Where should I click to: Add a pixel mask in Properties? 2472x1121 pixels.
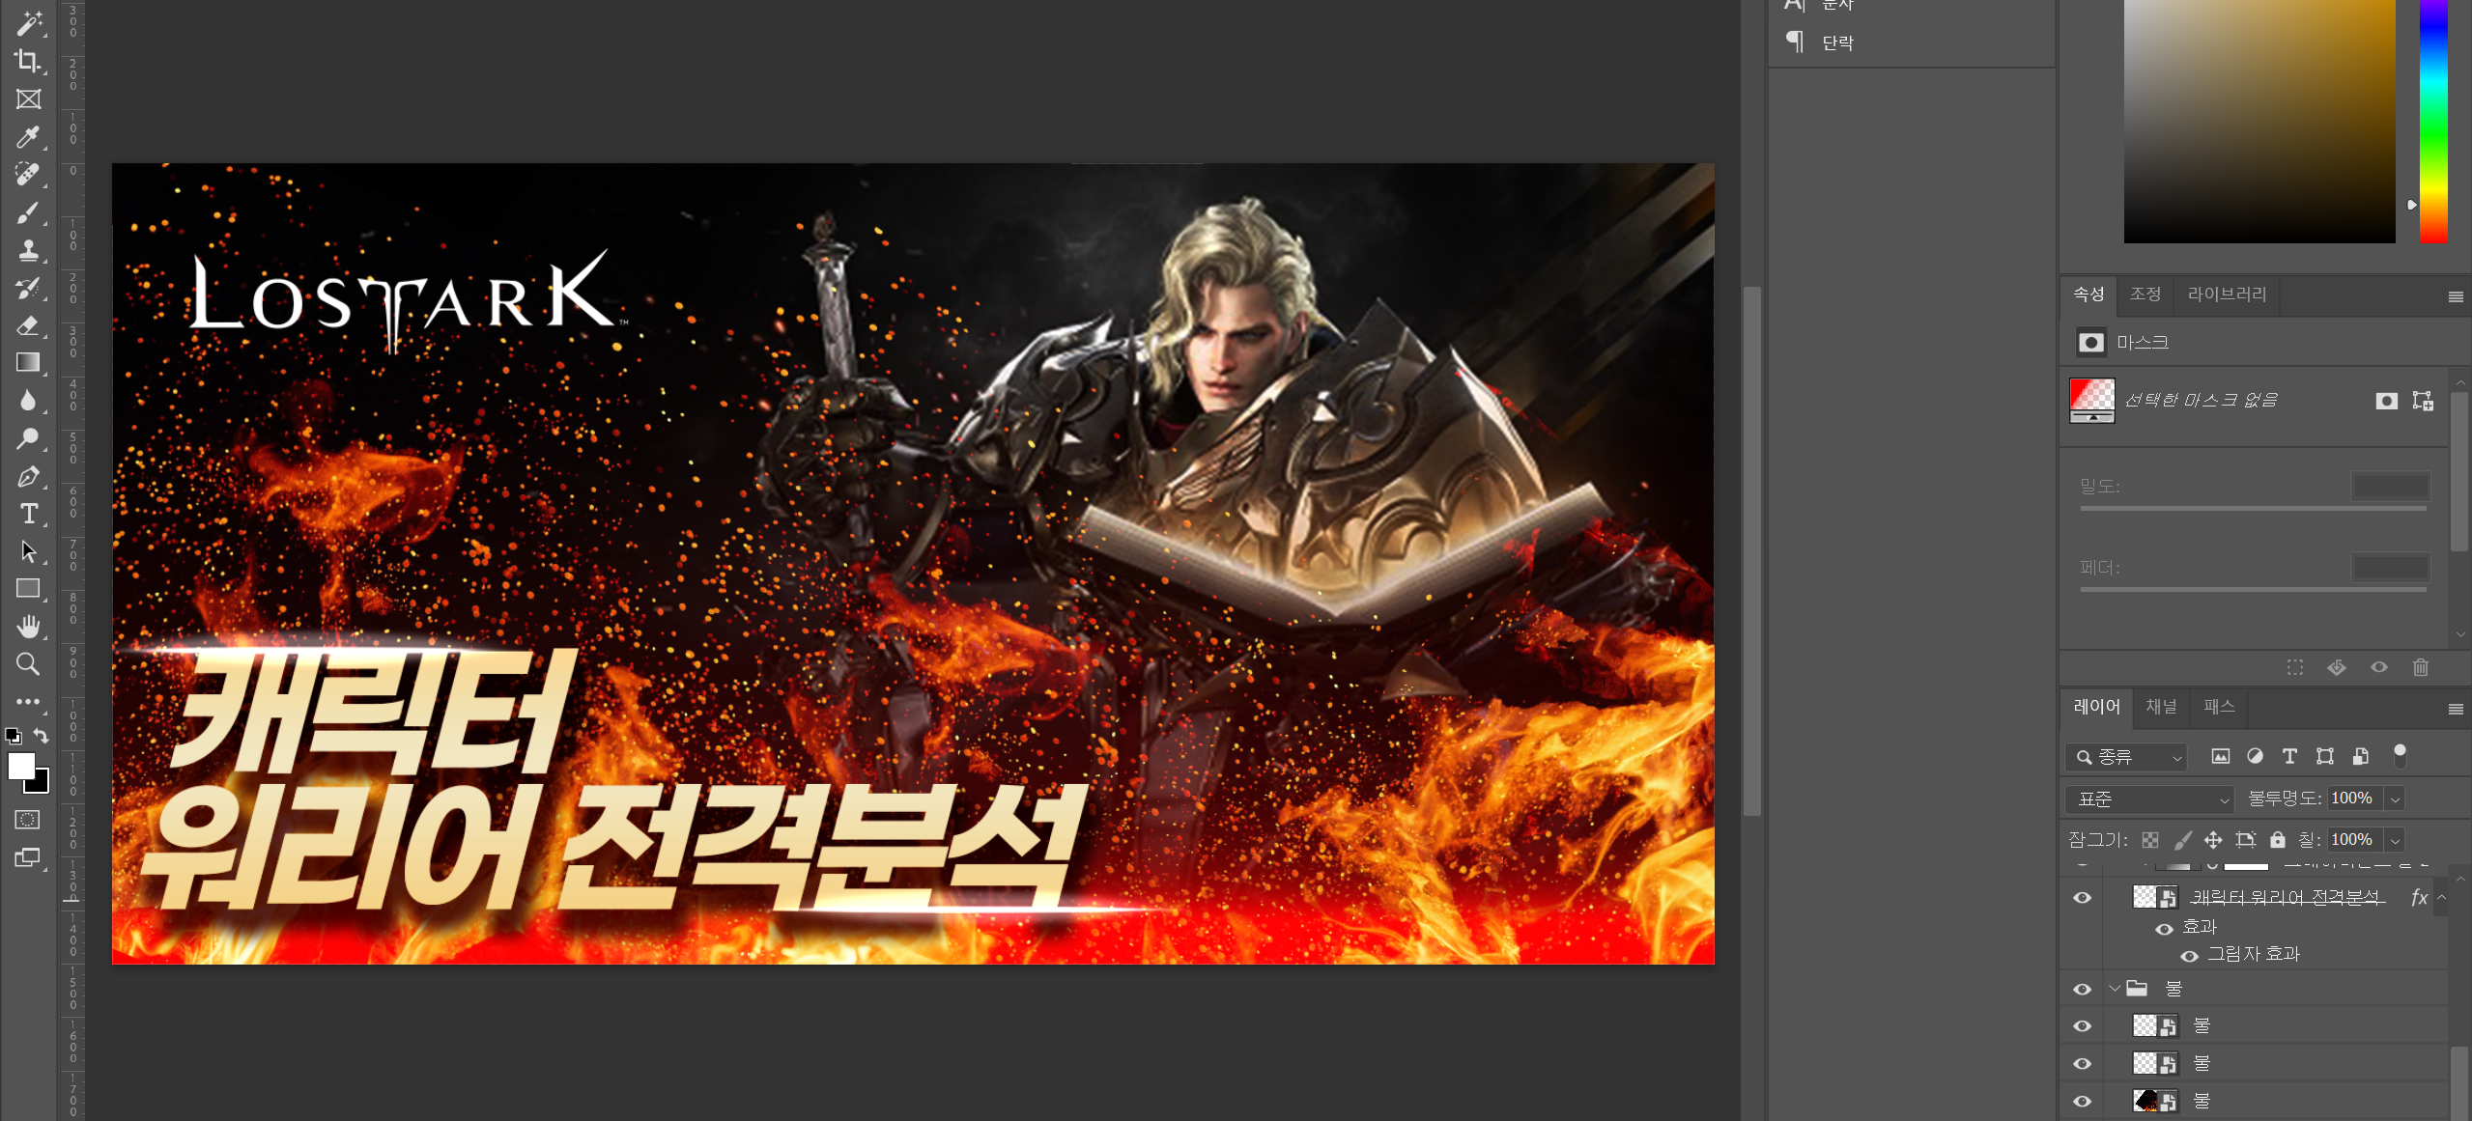pos(2386,401)
